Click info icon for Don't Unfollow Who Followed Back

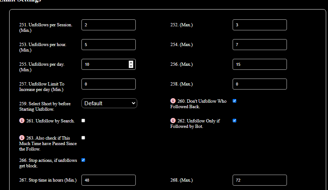[173, 101]
